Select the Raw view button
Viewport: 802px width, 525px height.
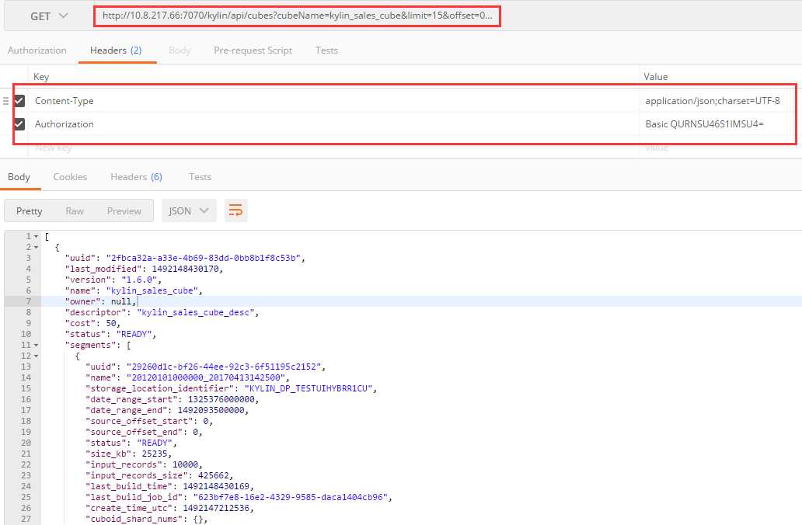coord(75,210)
